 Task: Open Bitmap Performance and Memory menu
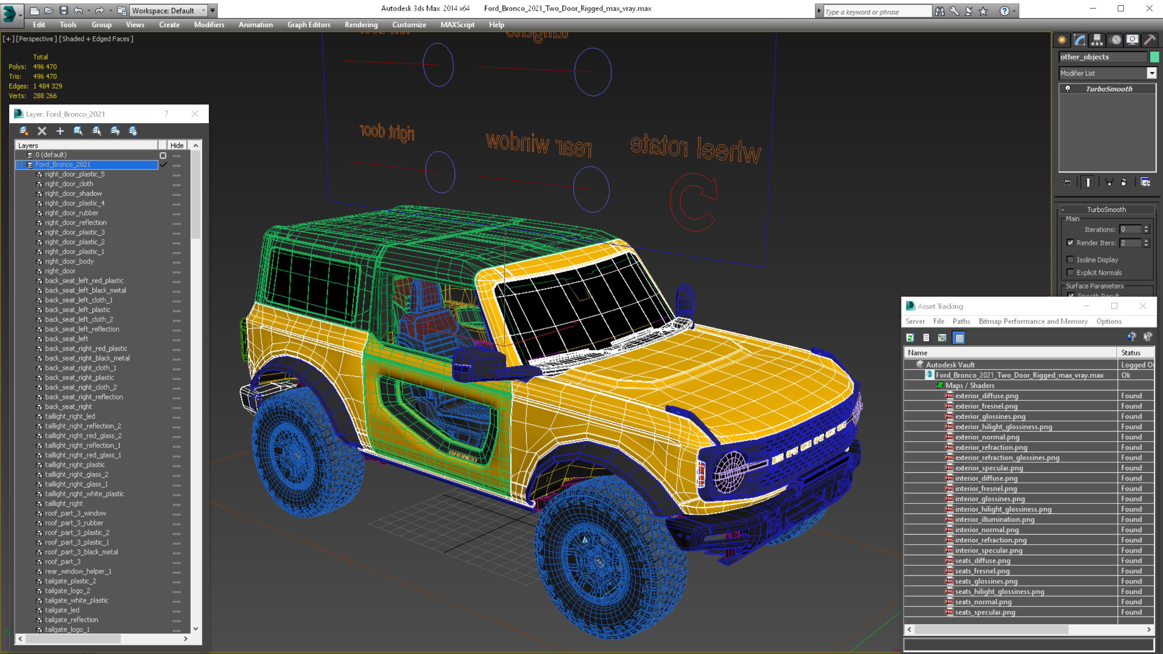[1033, 321]
